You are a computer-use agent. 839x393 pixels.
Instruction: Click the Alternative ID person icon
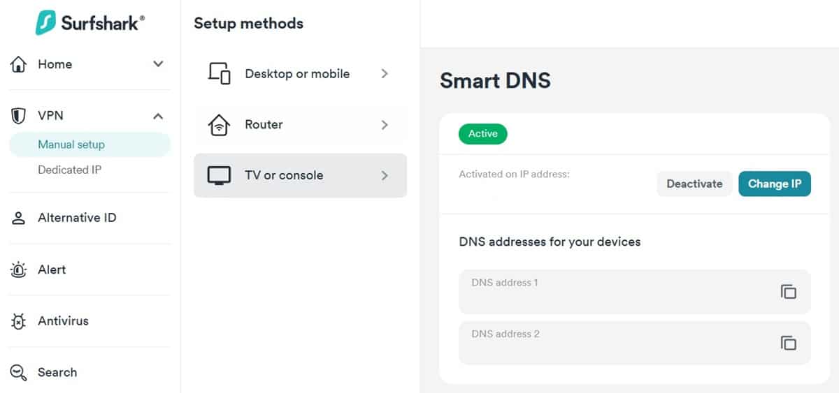[x=19, y=218]
